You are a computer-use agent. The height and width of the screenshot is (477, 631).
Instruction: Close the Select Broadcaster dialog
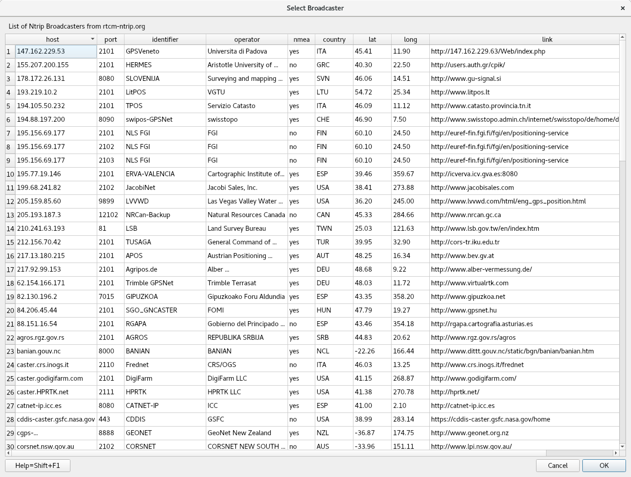622,8
